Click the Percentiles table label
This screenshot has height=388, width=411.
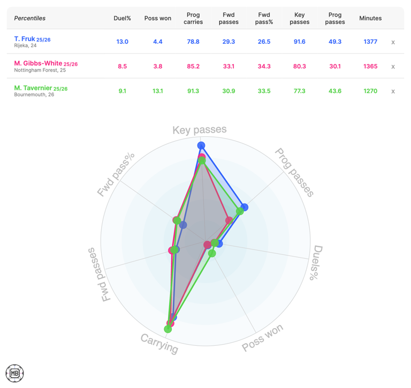29,18
